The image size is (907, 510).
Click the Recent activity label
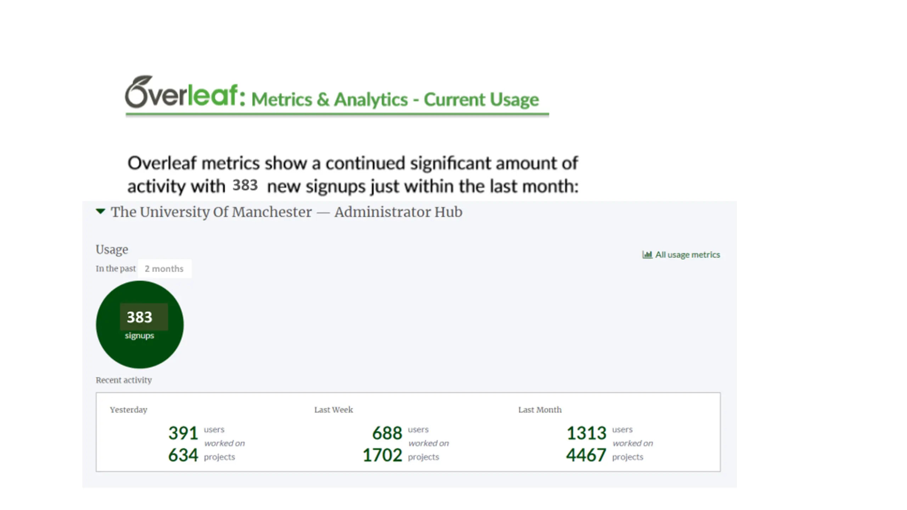tap(124, 380)
